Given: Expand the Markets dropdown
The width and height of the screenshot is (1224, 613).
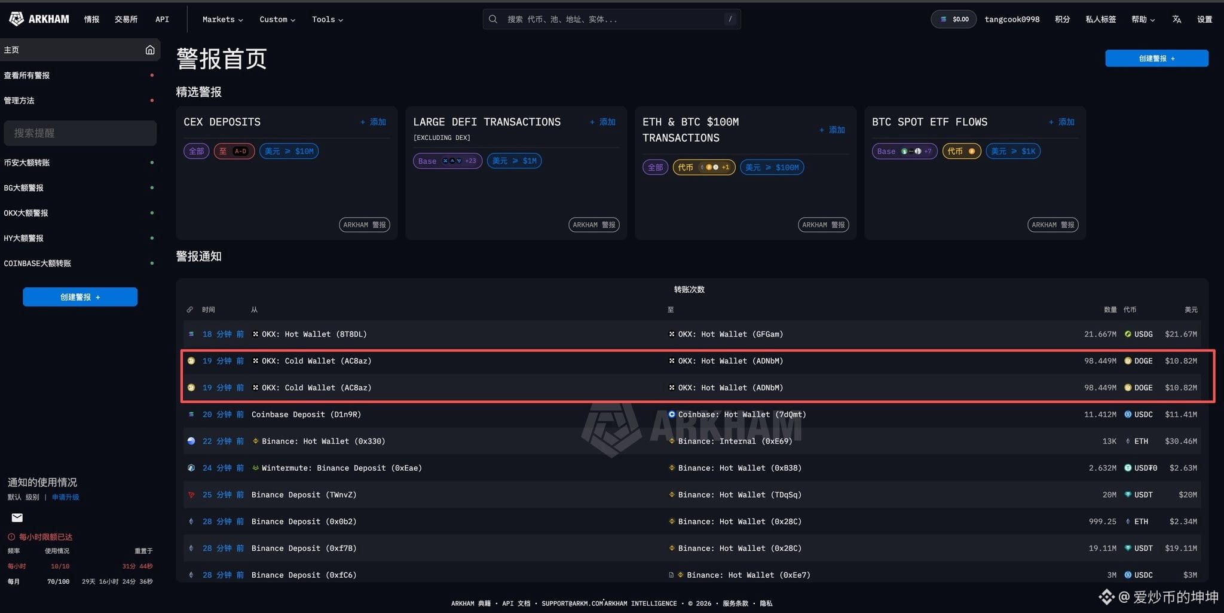Looking at the screenshot, I should 222,19.
